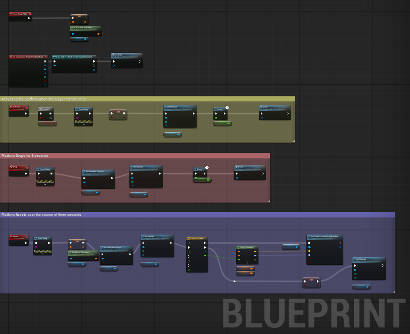This screenshot has height=334, width=410.
Task: Click the clock icon on red comment Delay node
Action: pos(207,168)
